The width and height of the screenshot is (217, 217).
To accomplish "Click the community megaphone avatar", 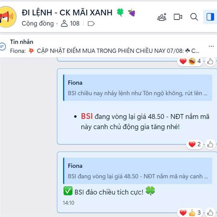I will point(8,17).
